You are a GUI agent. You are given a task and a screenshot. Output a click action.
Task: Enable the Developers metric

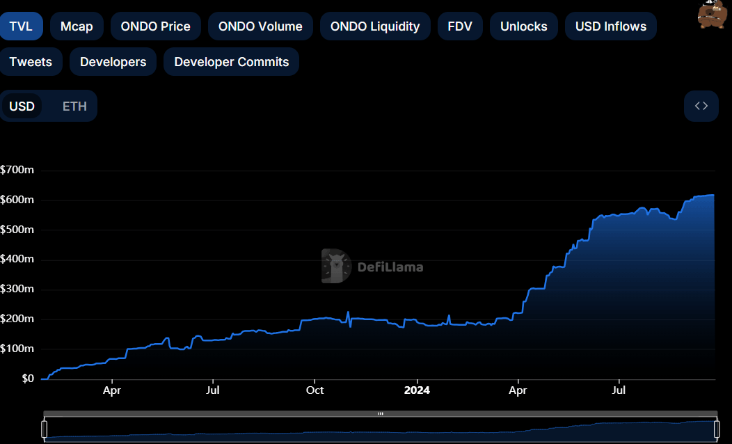[x=113, y=62]
